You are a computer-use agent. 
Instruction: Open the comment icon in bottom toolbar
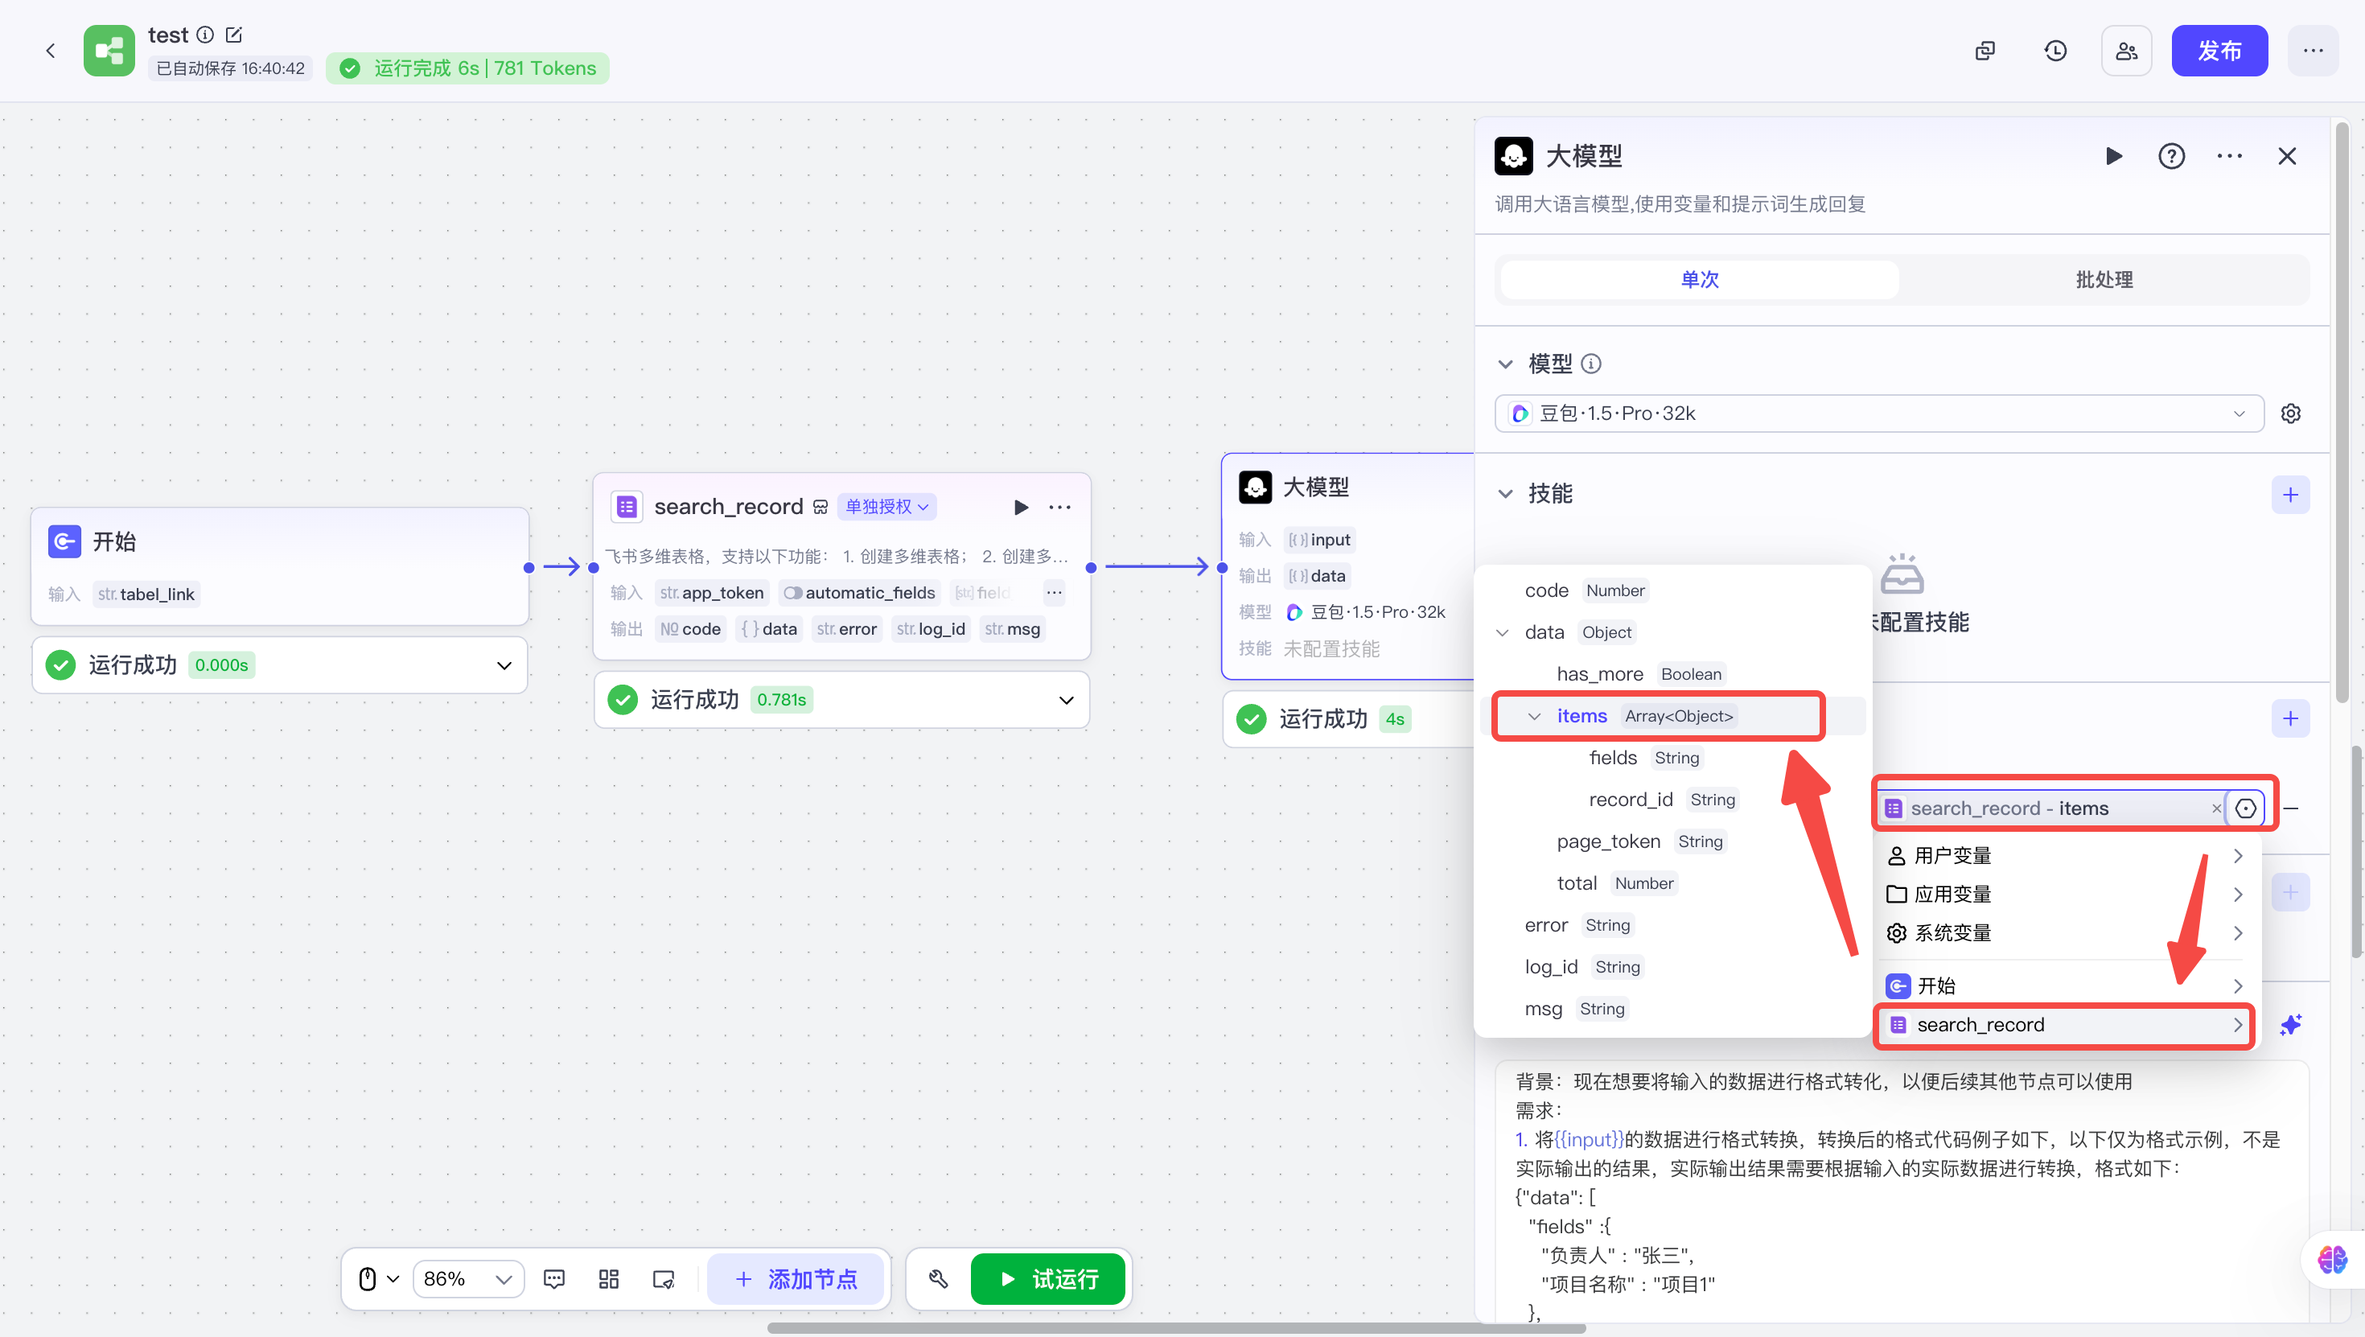[553, 1278]
